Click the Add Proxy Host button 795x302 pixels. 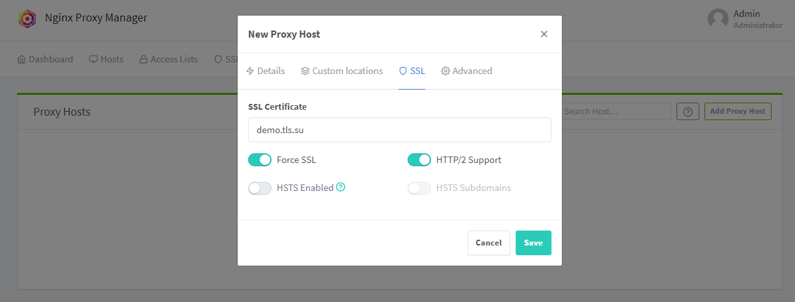coord(738,112)
